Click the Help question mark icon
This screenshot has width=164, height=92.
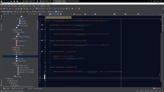[76, 9]
